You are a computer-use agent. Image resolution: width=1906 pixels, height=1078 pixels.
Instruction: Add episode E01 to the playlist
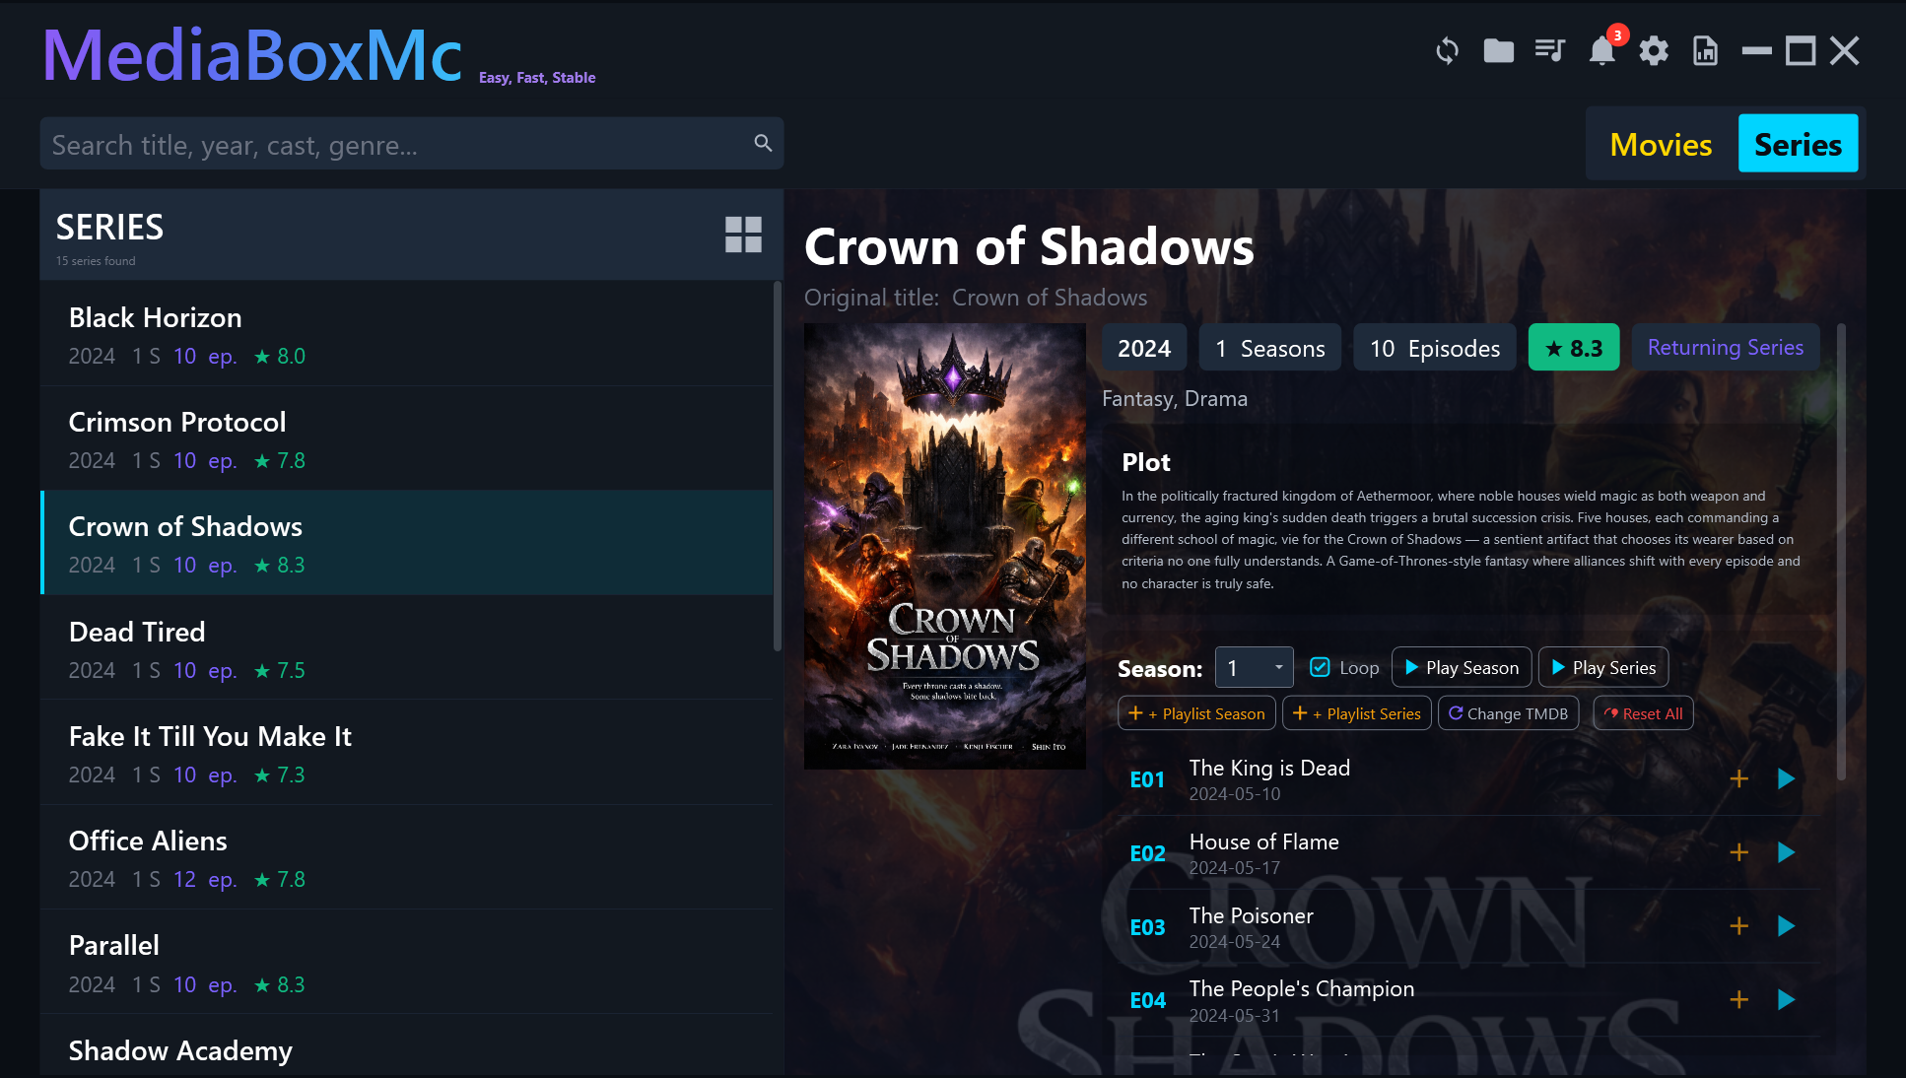[x=1738, y=779]
